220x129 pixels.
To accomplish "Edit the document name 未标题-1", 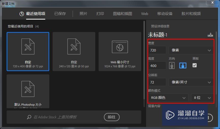I will click(158, 35).
